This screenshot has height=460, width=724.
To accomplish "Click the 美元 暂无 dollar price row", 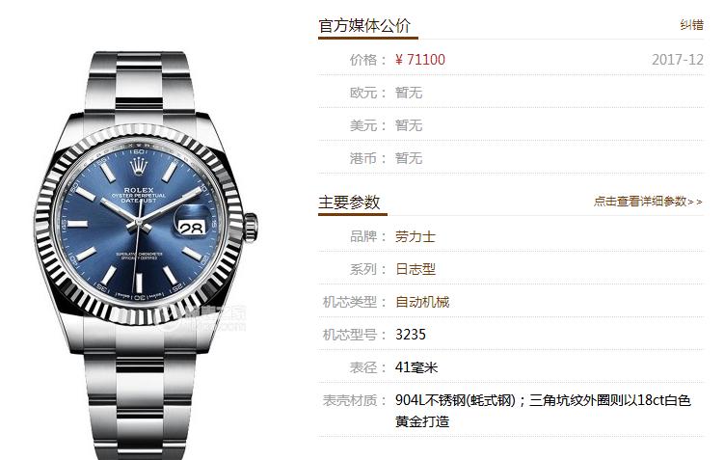I will (511, 125).
